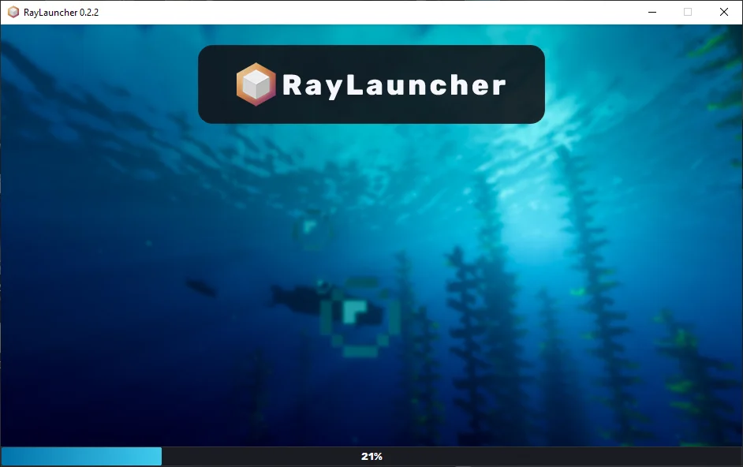This screenshot has width=743, height=467.
Task: Click the RayLauncher icon in title bar
Action: pos(13,13)
